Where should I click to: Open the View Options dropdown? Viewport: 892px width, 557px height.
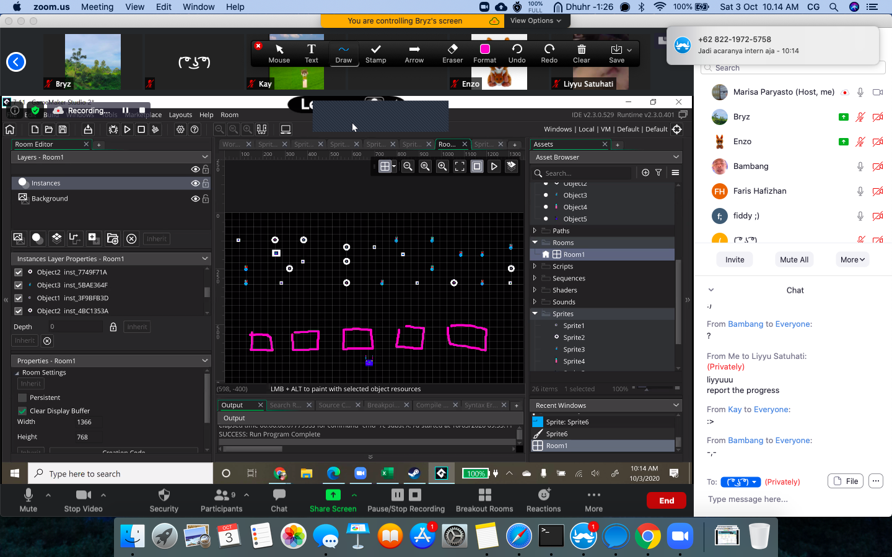coord(535,20)
